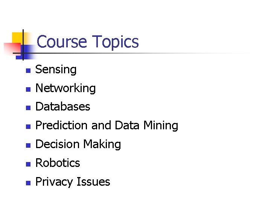Click the 'Databases' bullet text
The height and width of the screenshot is (203, 271).
(62, 107)
